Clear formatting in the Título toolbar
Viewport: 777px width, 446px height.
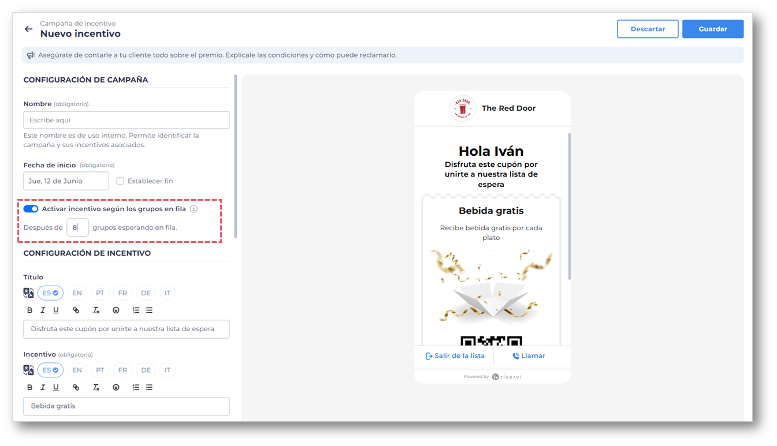coord(96,310)
